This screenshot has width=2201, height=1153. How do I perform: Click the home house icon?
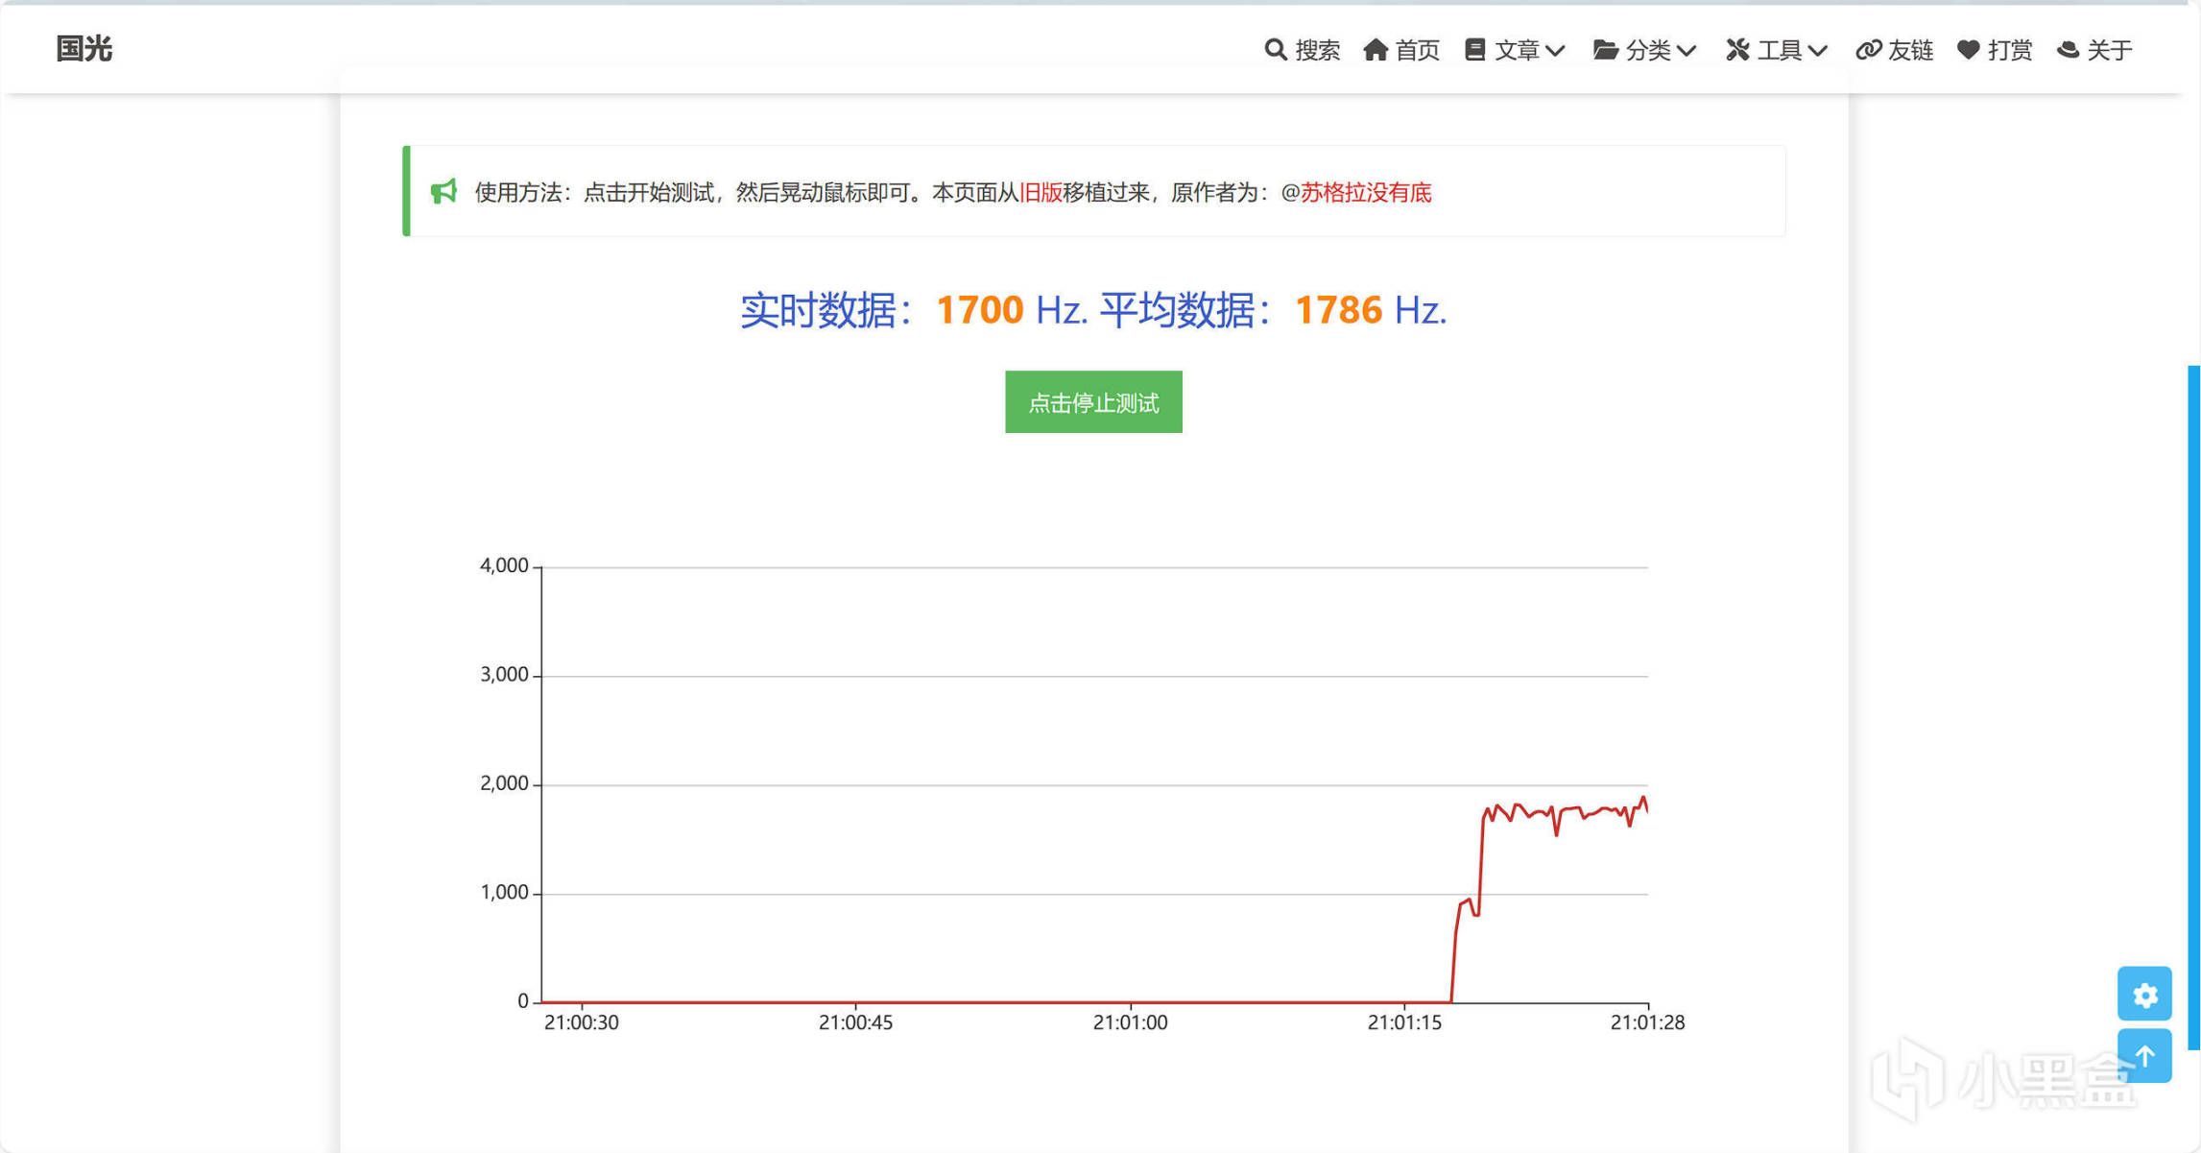[x=1376, y=49]
